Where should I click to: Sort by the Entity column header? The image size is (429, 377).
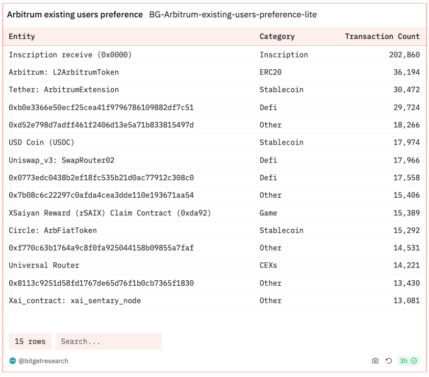click(22, 36)
